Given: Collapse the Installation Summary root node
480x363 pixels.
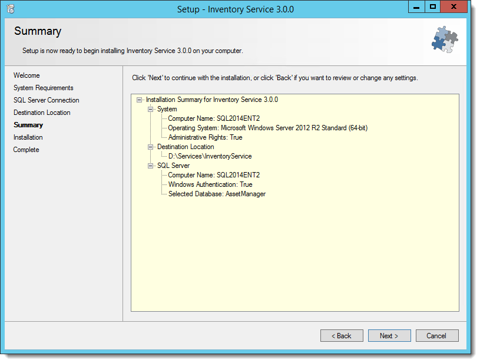Looking at the screenshot, I should click(x=139, y=100).
